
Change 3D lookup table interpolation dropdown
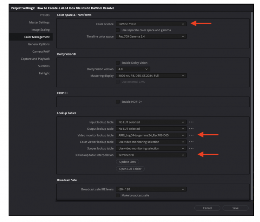151,155
